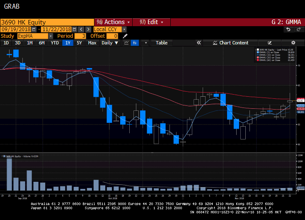
Task: Open the Table view
Action: (x=162, y=43)
